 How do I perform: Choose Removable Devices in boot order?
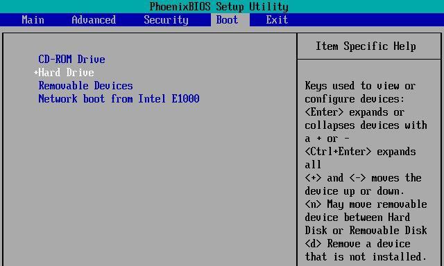(x=85, y=86)
